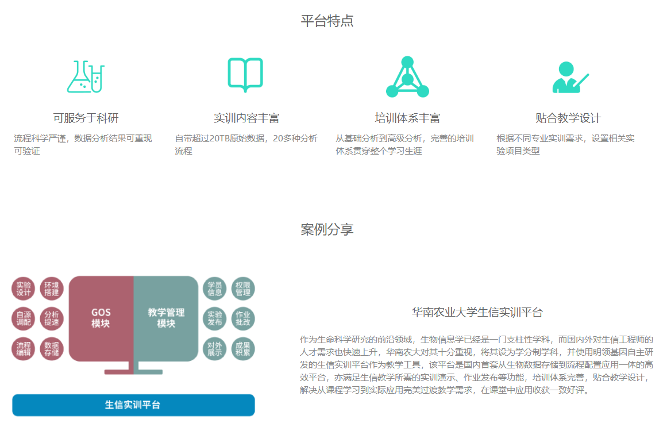Click the triangle network icon for 培训体系丰富
This screenshot has height=423, width=667.
coord(407,76)
